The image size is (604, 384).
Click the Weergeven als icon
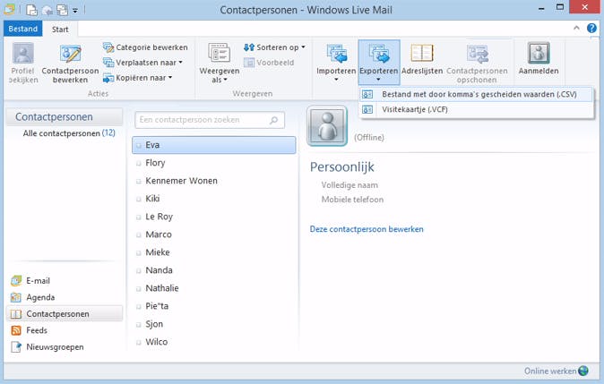pos(220,53)
